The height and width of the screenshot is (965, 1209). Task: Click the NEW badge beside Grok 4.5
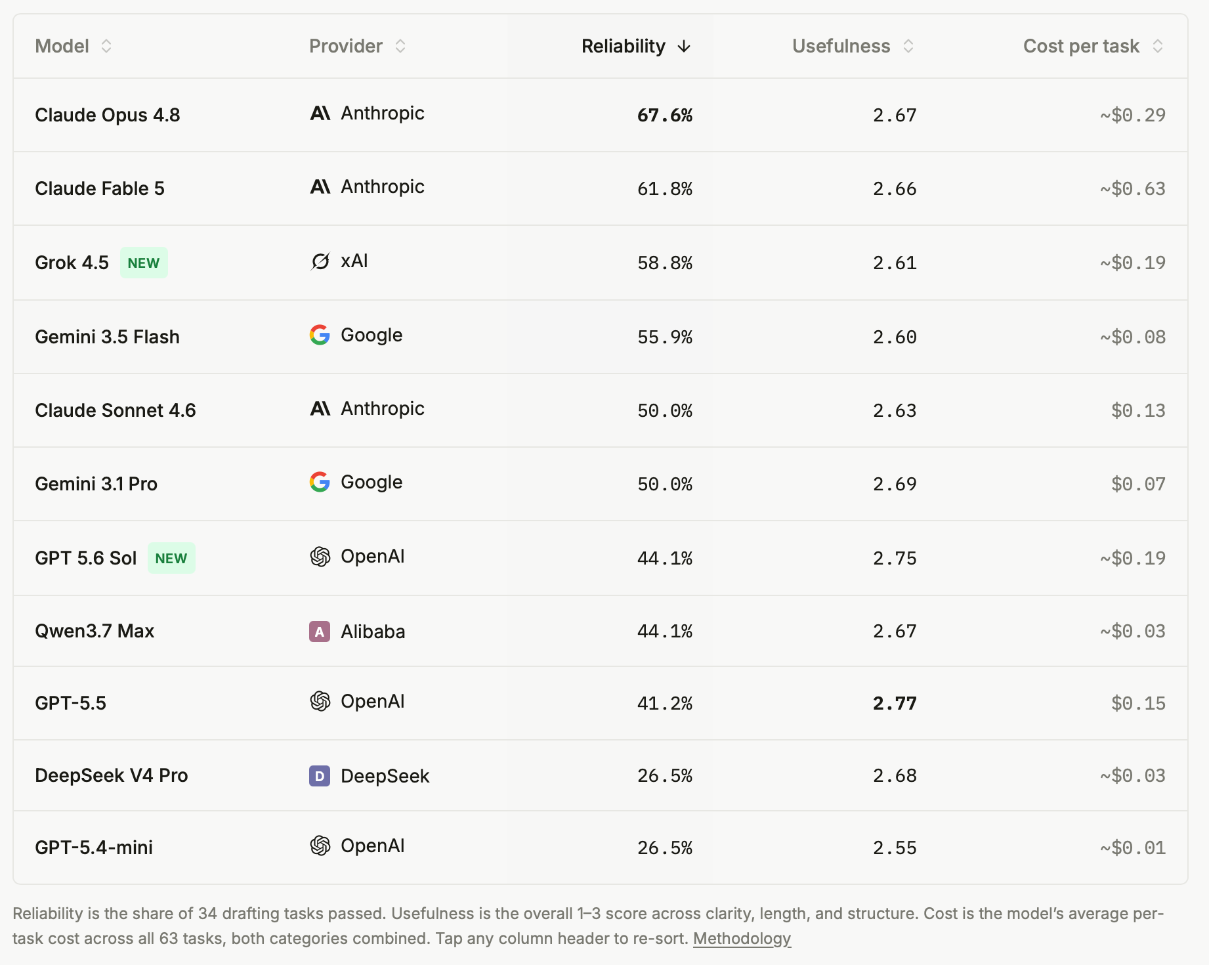pos(144,263)
